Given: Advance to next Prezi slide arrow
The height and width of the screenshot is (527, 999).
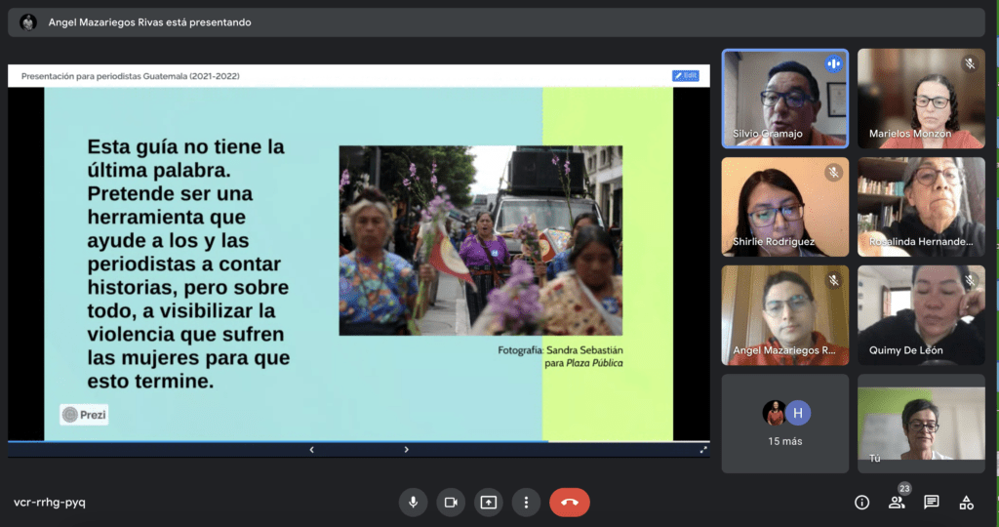Looking at the screenshot, I should tap(406, 450).
